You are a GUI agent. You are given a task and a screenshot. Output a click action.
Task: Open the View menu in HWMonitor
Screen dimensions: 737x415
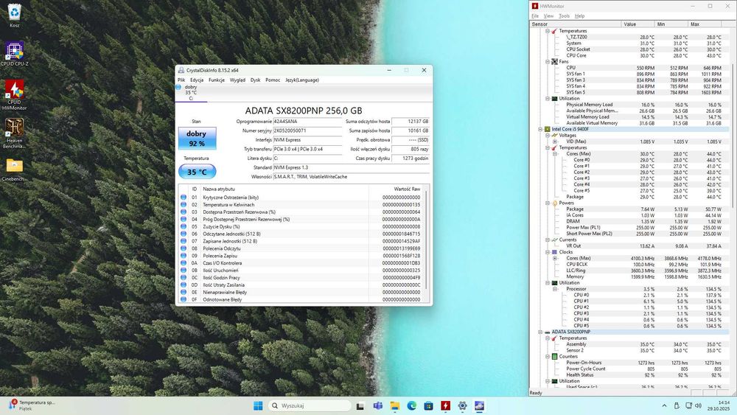[x=548, y=16]
